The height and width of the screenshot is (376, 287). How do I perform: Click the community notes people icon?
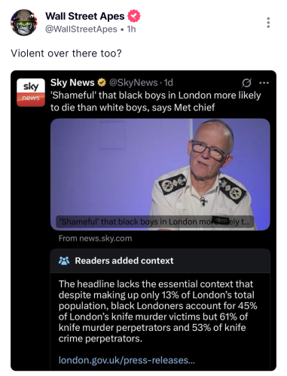point(64,261)
